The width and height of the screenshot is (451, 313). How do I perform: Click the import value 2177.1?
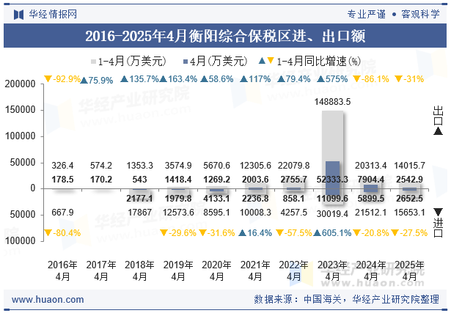pyautogui.click(x=139, y=199)
